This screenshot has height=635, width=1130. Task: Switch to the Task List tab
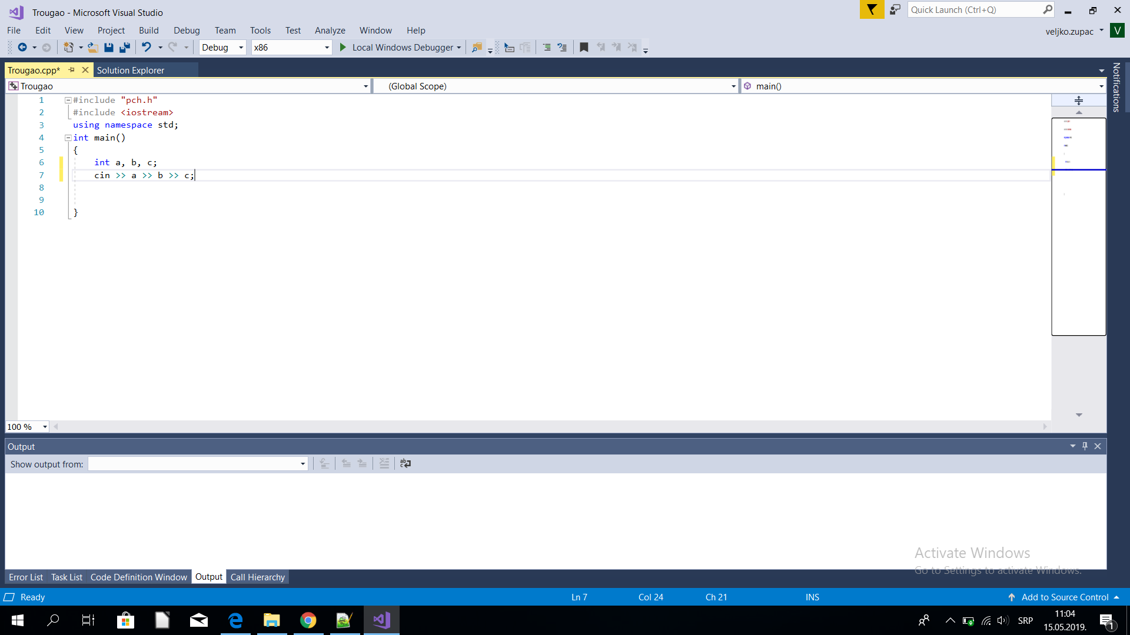tap(67, 577)
